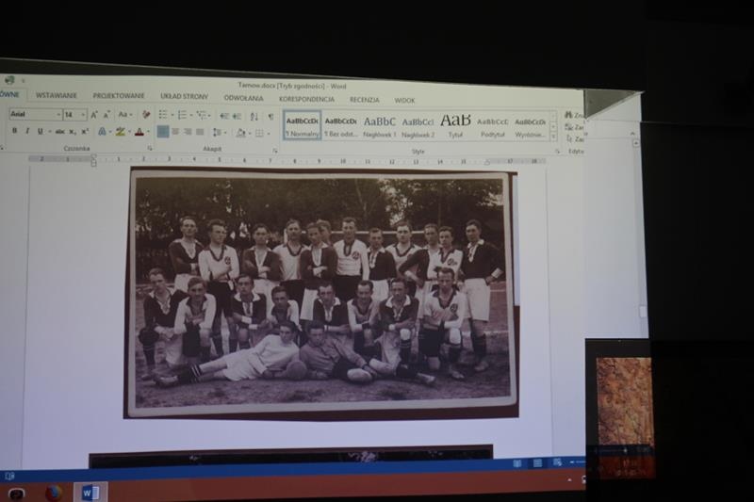Switch to the RECENZJA tab
754x502 pixels.
(364, 99)
